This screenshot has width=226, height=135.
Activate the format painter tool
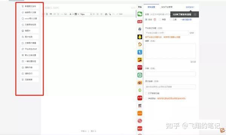[110, 14]
